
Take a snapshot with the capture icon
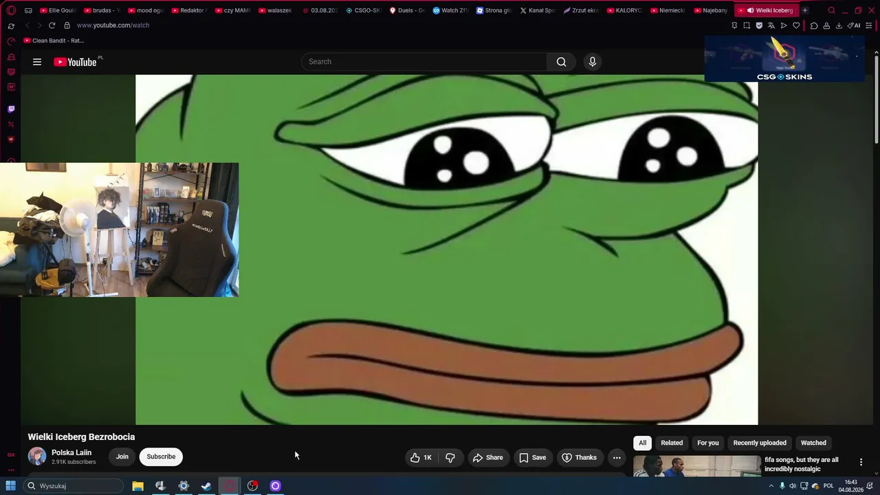[747, 25]
